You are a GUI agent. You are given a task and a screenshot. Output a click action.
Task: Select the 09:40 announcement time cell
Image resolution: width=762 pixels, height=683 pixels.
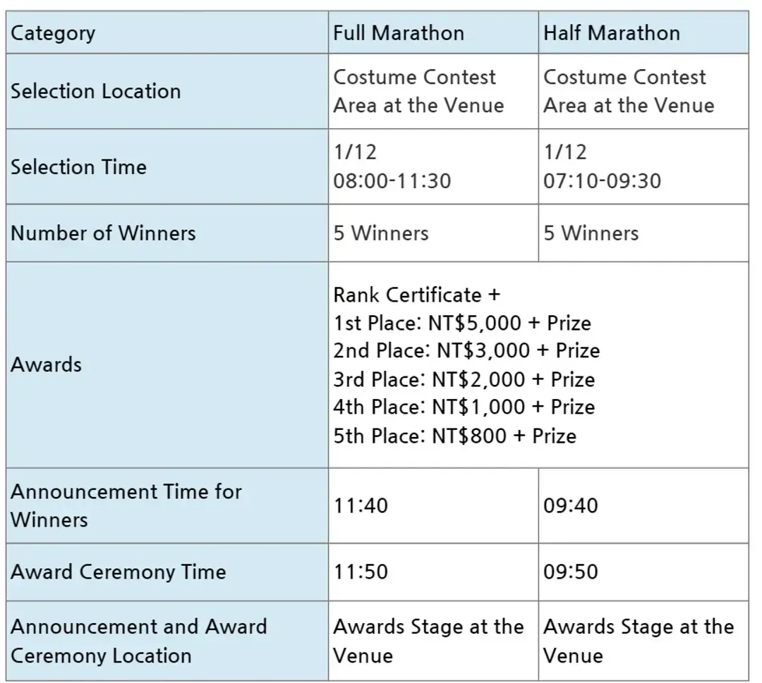coord(571,505)
